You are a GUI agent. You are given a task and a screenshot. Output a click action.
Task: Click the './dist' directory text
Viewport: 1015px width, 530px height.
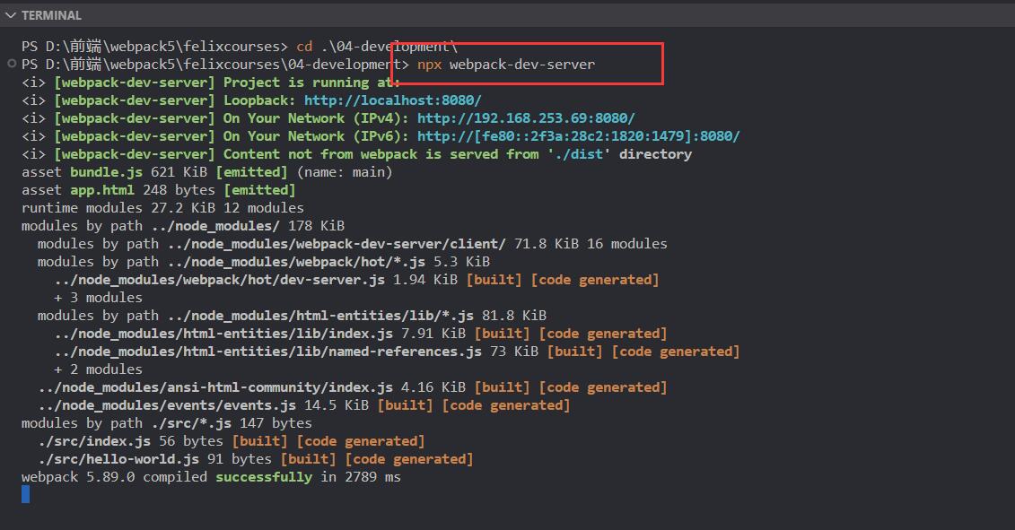coord(579,154)
